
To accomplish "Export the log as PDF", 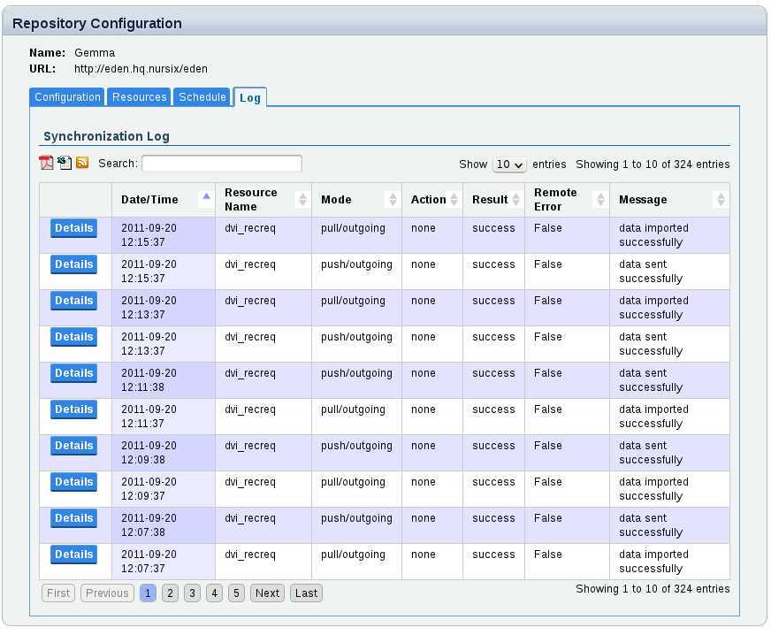I will coord(46,163).
